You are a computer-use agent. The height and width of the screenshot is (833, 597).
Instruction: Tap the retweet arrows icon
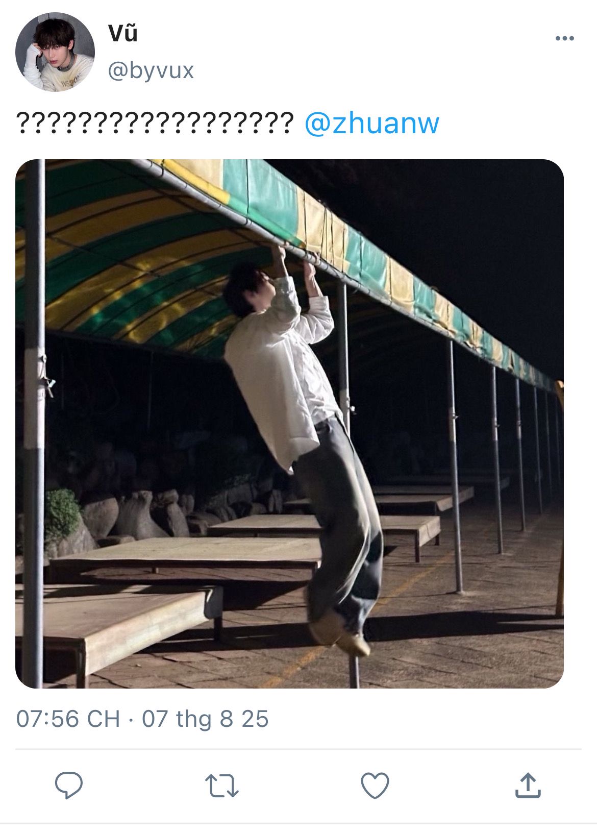[x=221, y=786]
